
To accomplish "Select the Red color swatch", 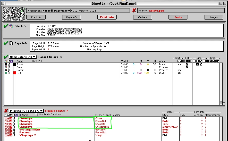I will click(14, 73).
